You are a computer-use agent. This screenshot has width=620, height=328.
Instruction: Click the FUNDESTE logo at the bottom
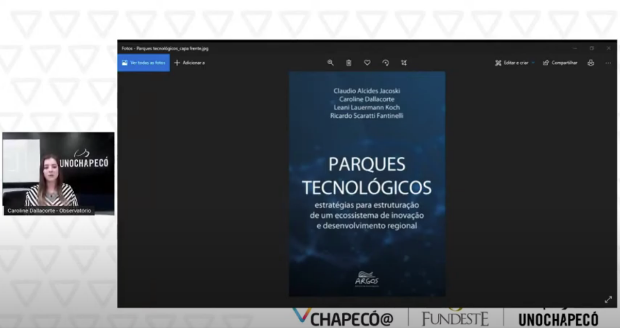455,319
